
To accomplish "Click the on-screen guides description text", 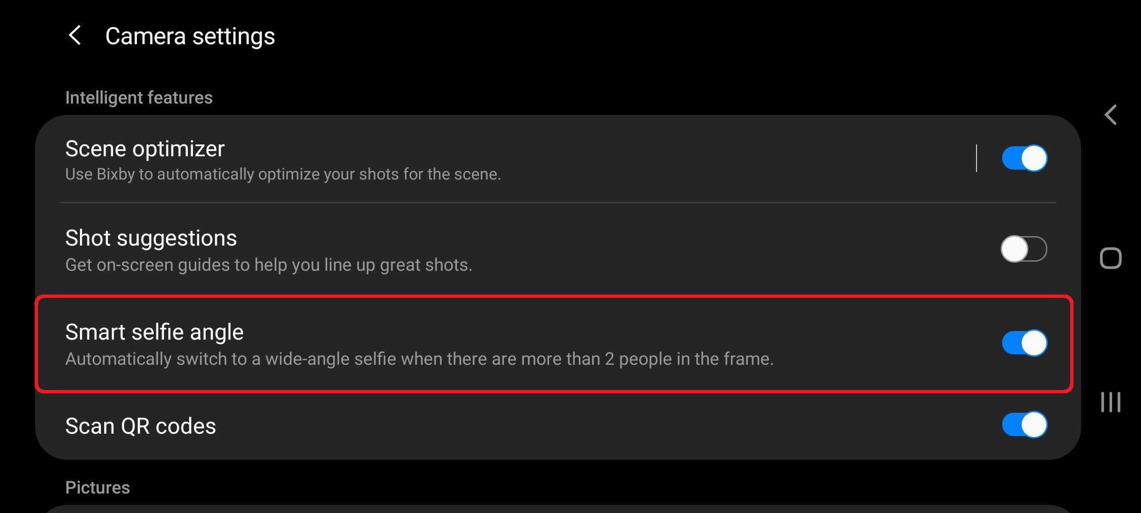I will click(269, 265).
